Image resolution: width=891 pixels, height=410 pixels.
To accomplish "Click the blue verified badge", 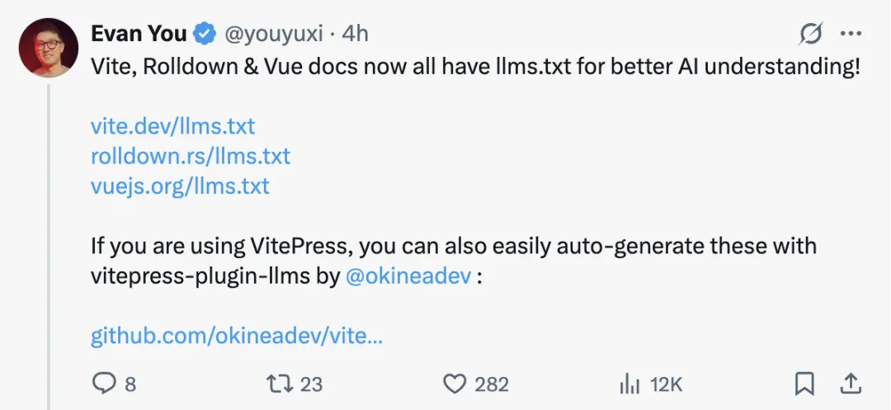I will click(205, 35).
